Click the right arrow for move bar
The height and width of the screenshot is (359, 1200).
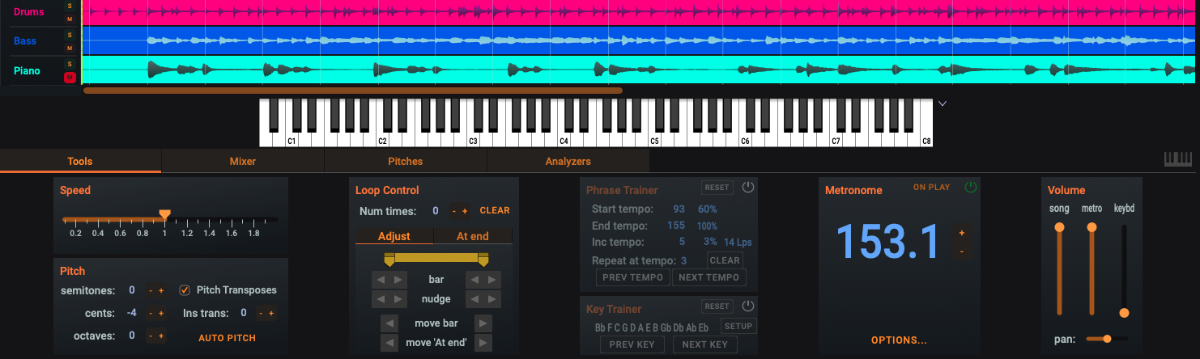point(483,323)
